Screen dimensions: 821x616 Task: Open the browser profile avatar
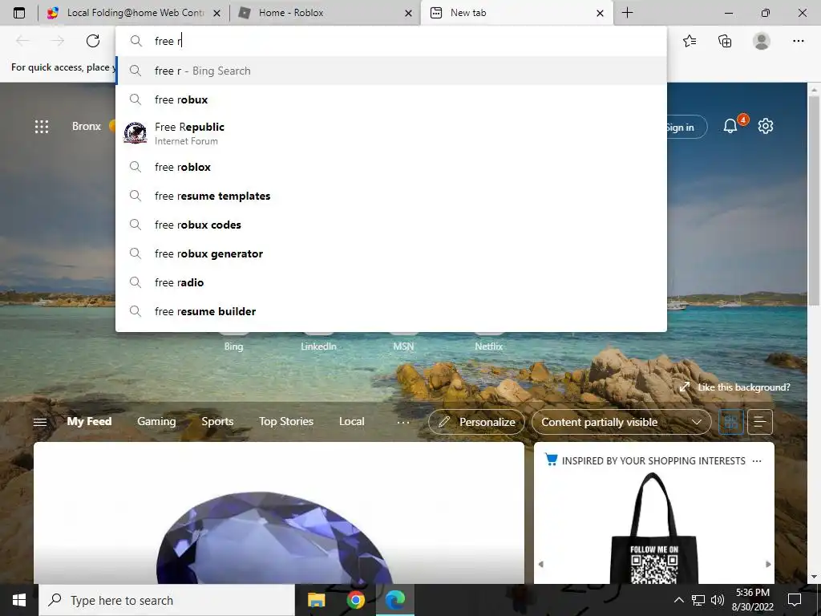click(762, 41)
